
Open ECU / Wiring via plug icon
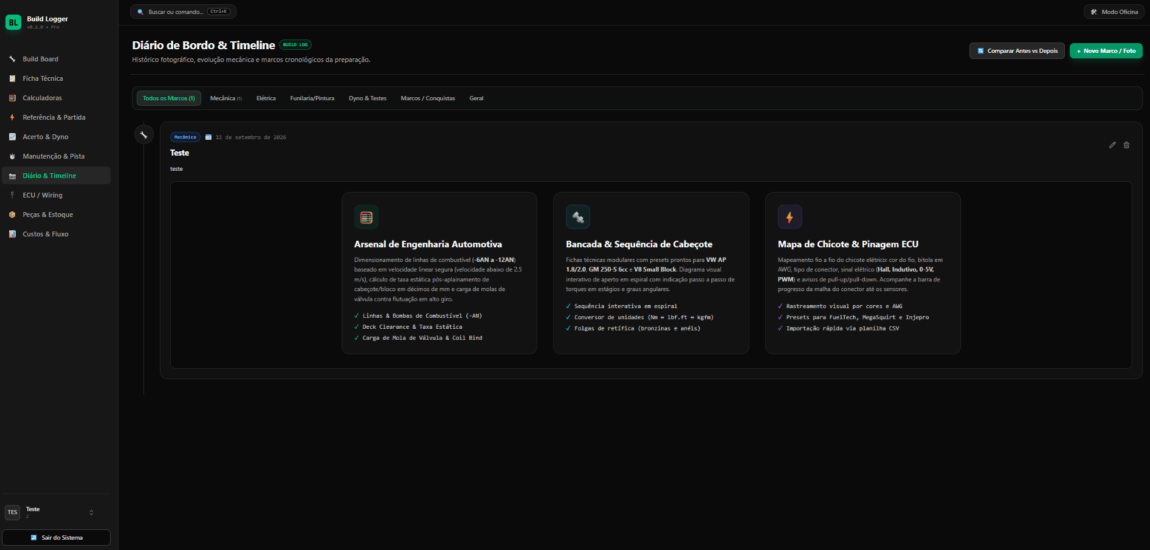pos(12,195)
